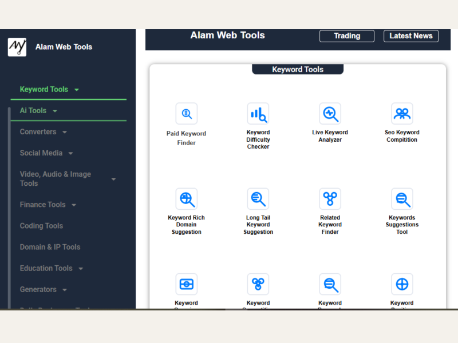Open the Keywords Suggestions Tool icon
The height and width of the screenshot is (343, 458).
pyautogui.click(x=402, y=199)
